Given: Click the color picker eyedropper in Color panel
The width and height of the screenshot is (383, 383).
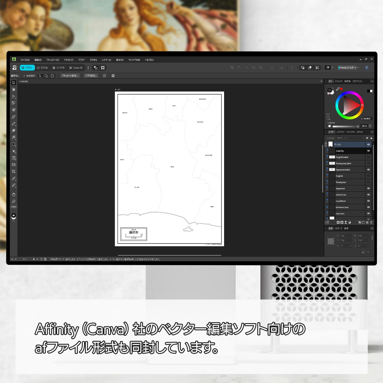Looking at the screenshot, I should 338,89.
